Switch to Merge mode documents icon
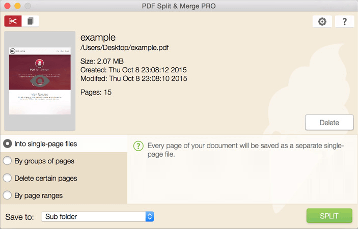 coord(31,21)
